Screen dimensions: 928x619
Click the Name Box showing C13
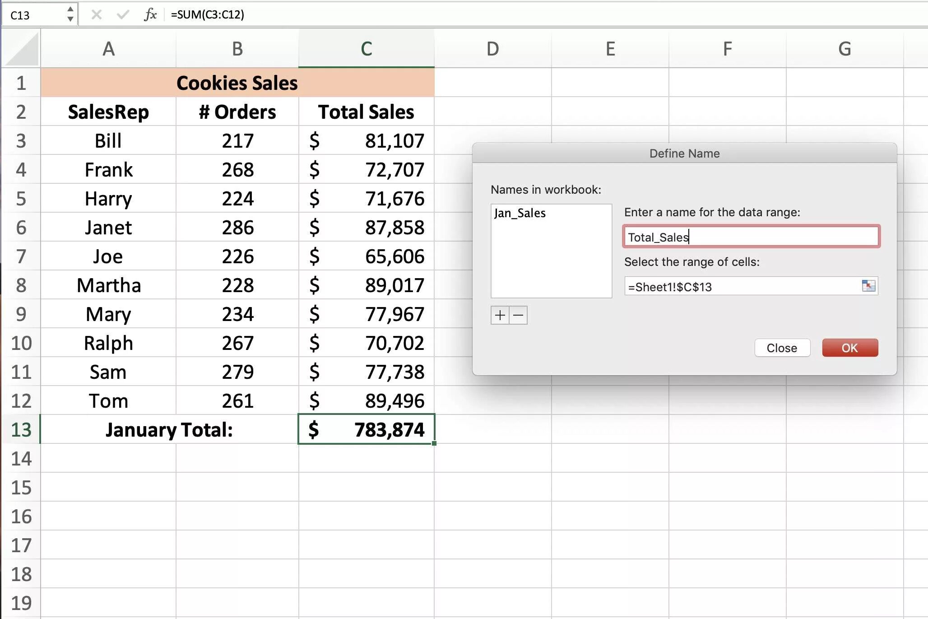pyautogui.click(x=34, y=15)
